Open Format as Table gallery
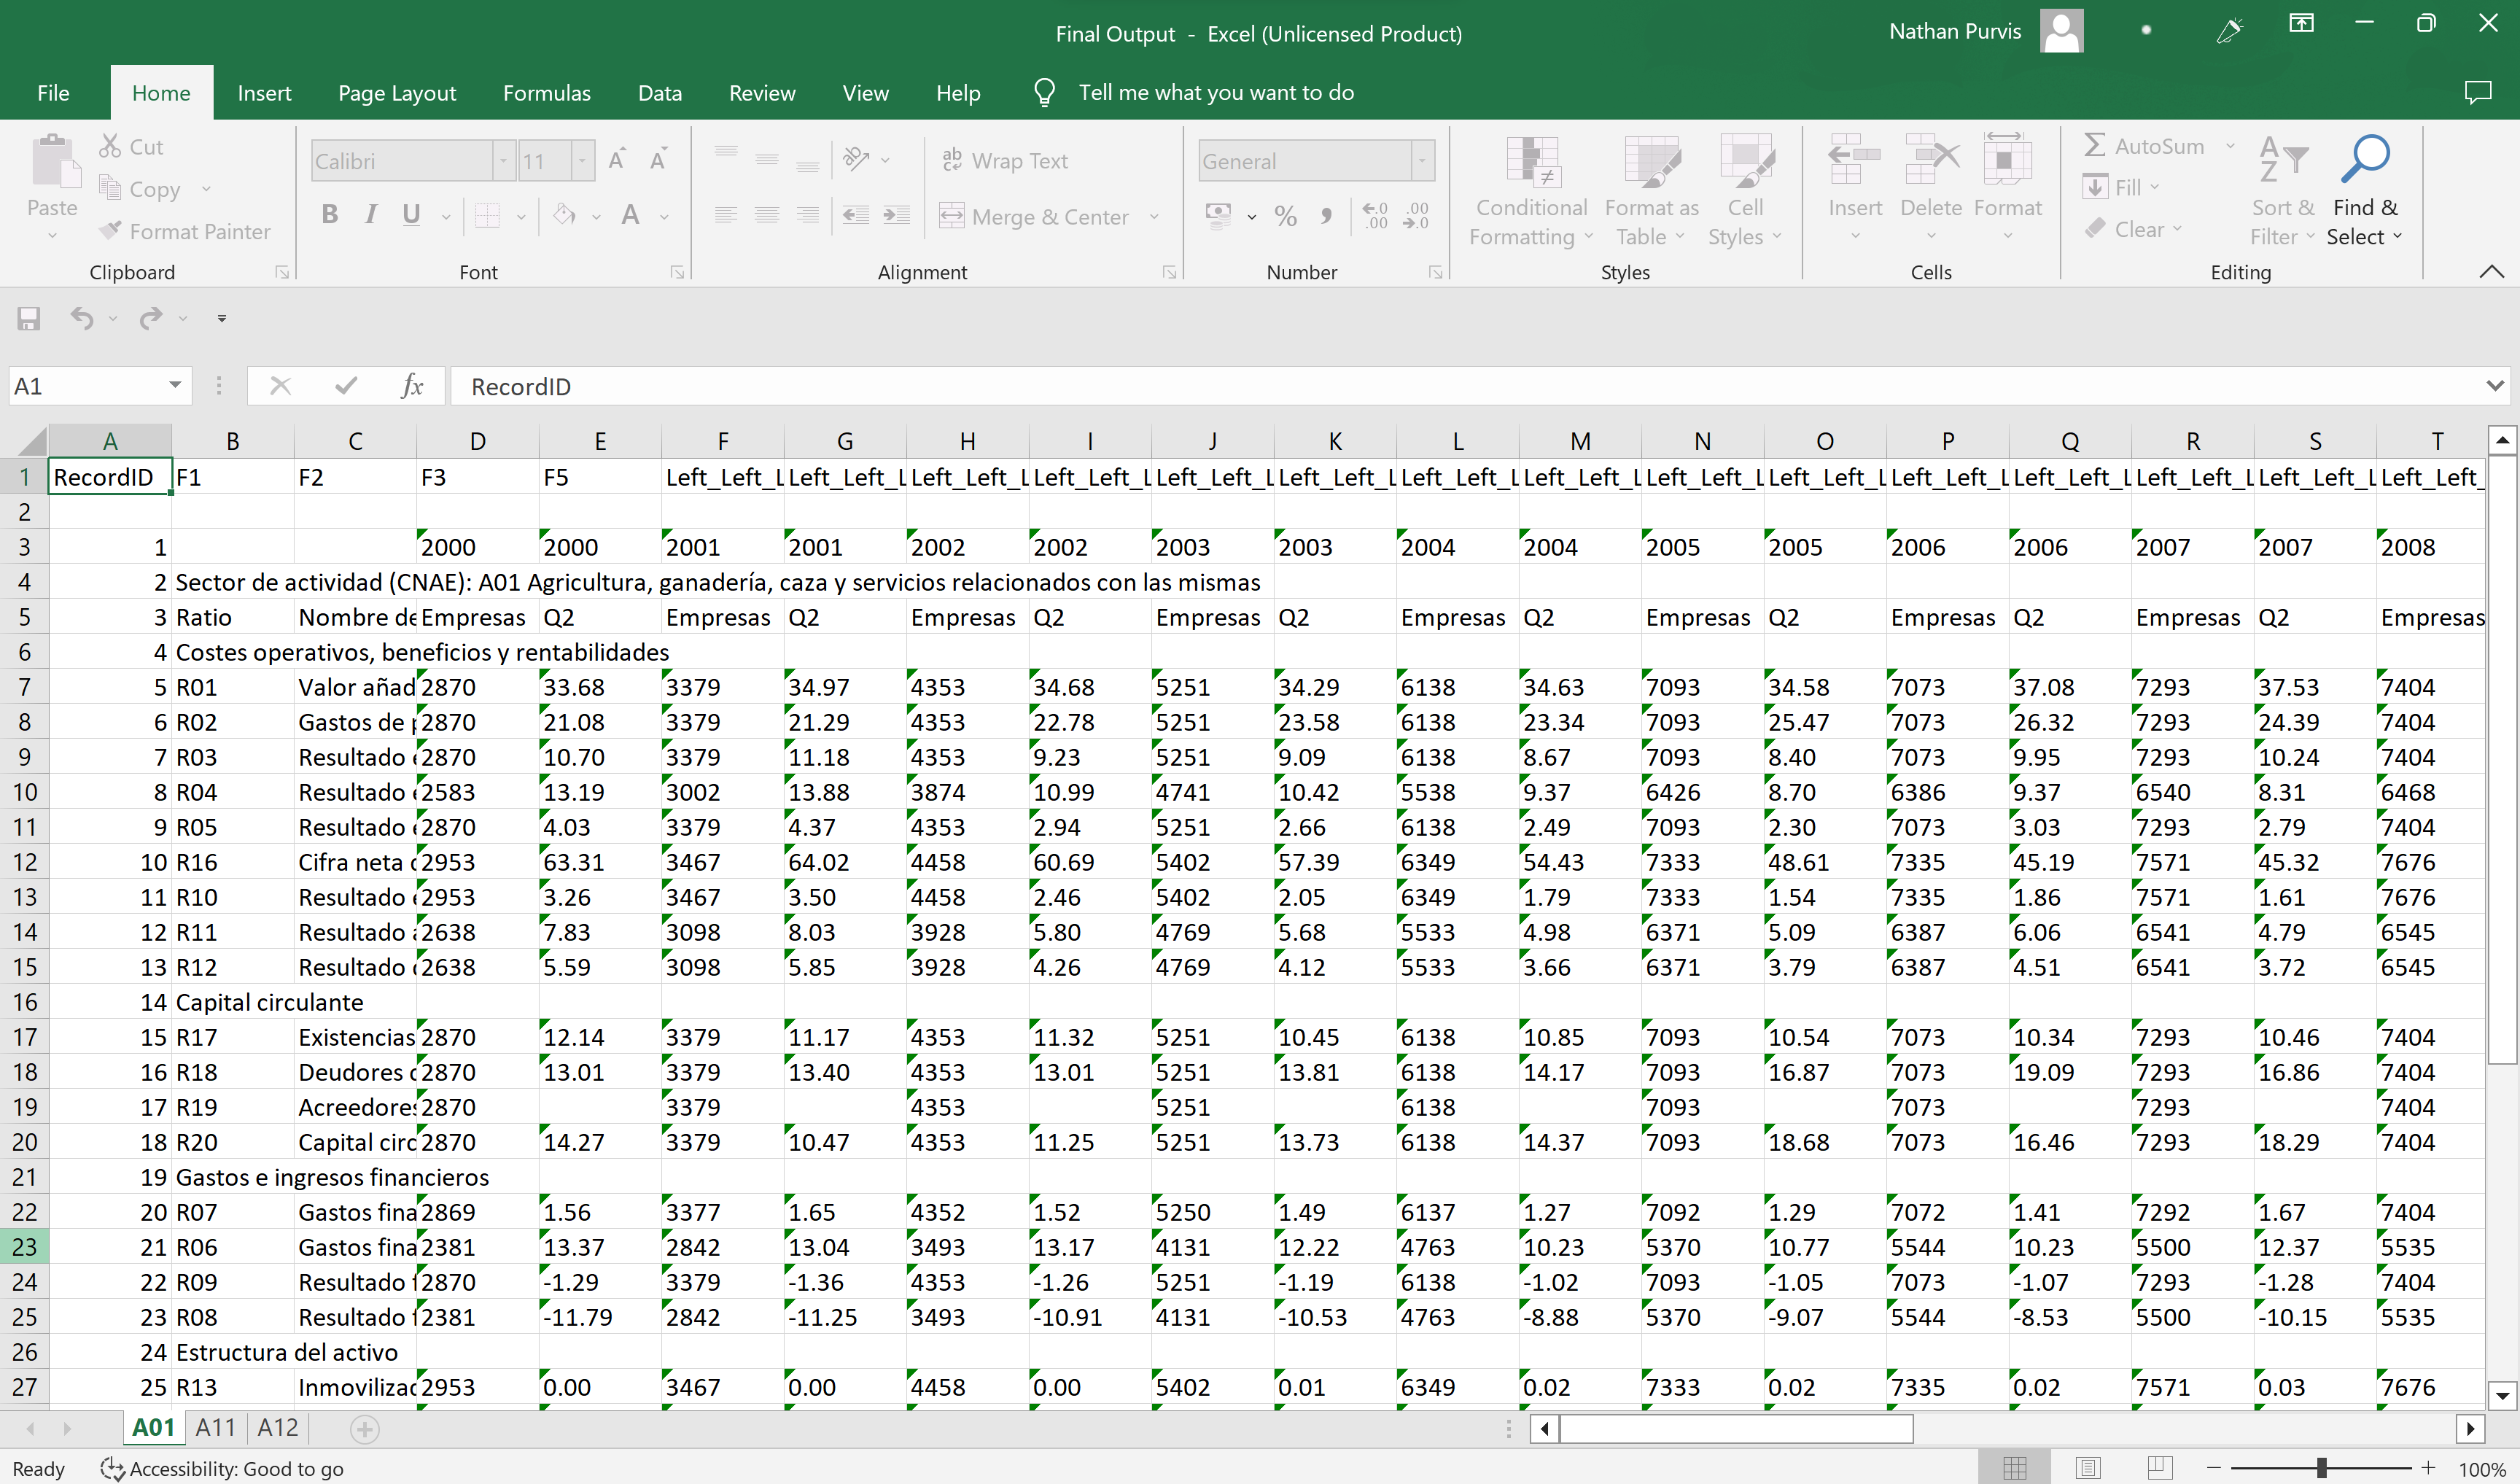The width and height of the screenshot is (2520, 1484). pyautogui.click(x=1651, y=192)
